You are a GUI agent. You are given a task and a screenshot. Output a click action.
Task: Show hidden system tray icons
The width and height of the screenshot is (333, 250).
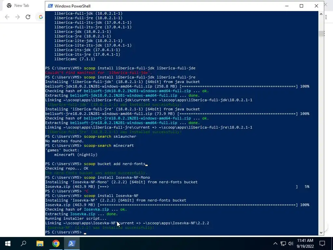pos(275,243)
